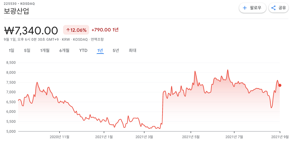The image size is (299, 142).
Task: Click the ₩7,340.00 price text
Action: tap(31, 30)
